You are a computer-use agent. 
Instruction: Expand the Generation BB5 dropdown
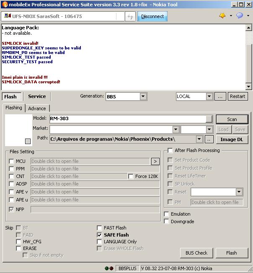coord(143,97)
